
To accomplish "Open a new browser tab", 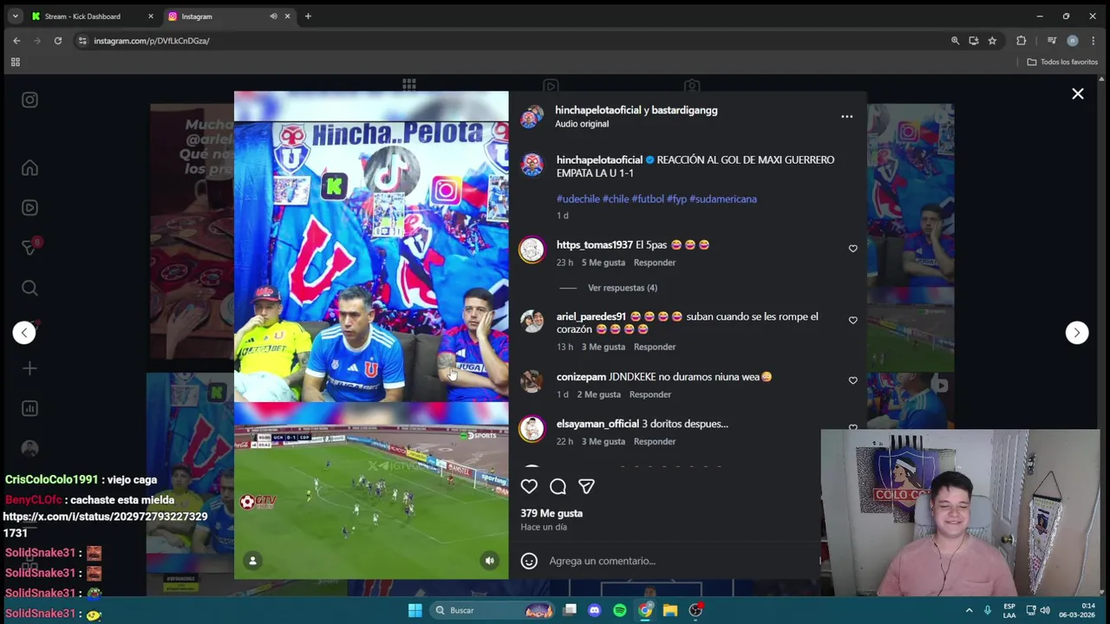I will tap(308, 16).
